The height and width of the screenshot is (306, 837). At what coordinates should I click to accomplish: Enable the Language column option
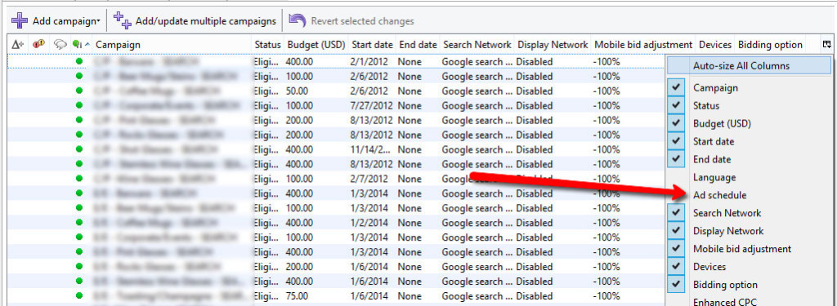pyautogui.click(x=714, y=177)
